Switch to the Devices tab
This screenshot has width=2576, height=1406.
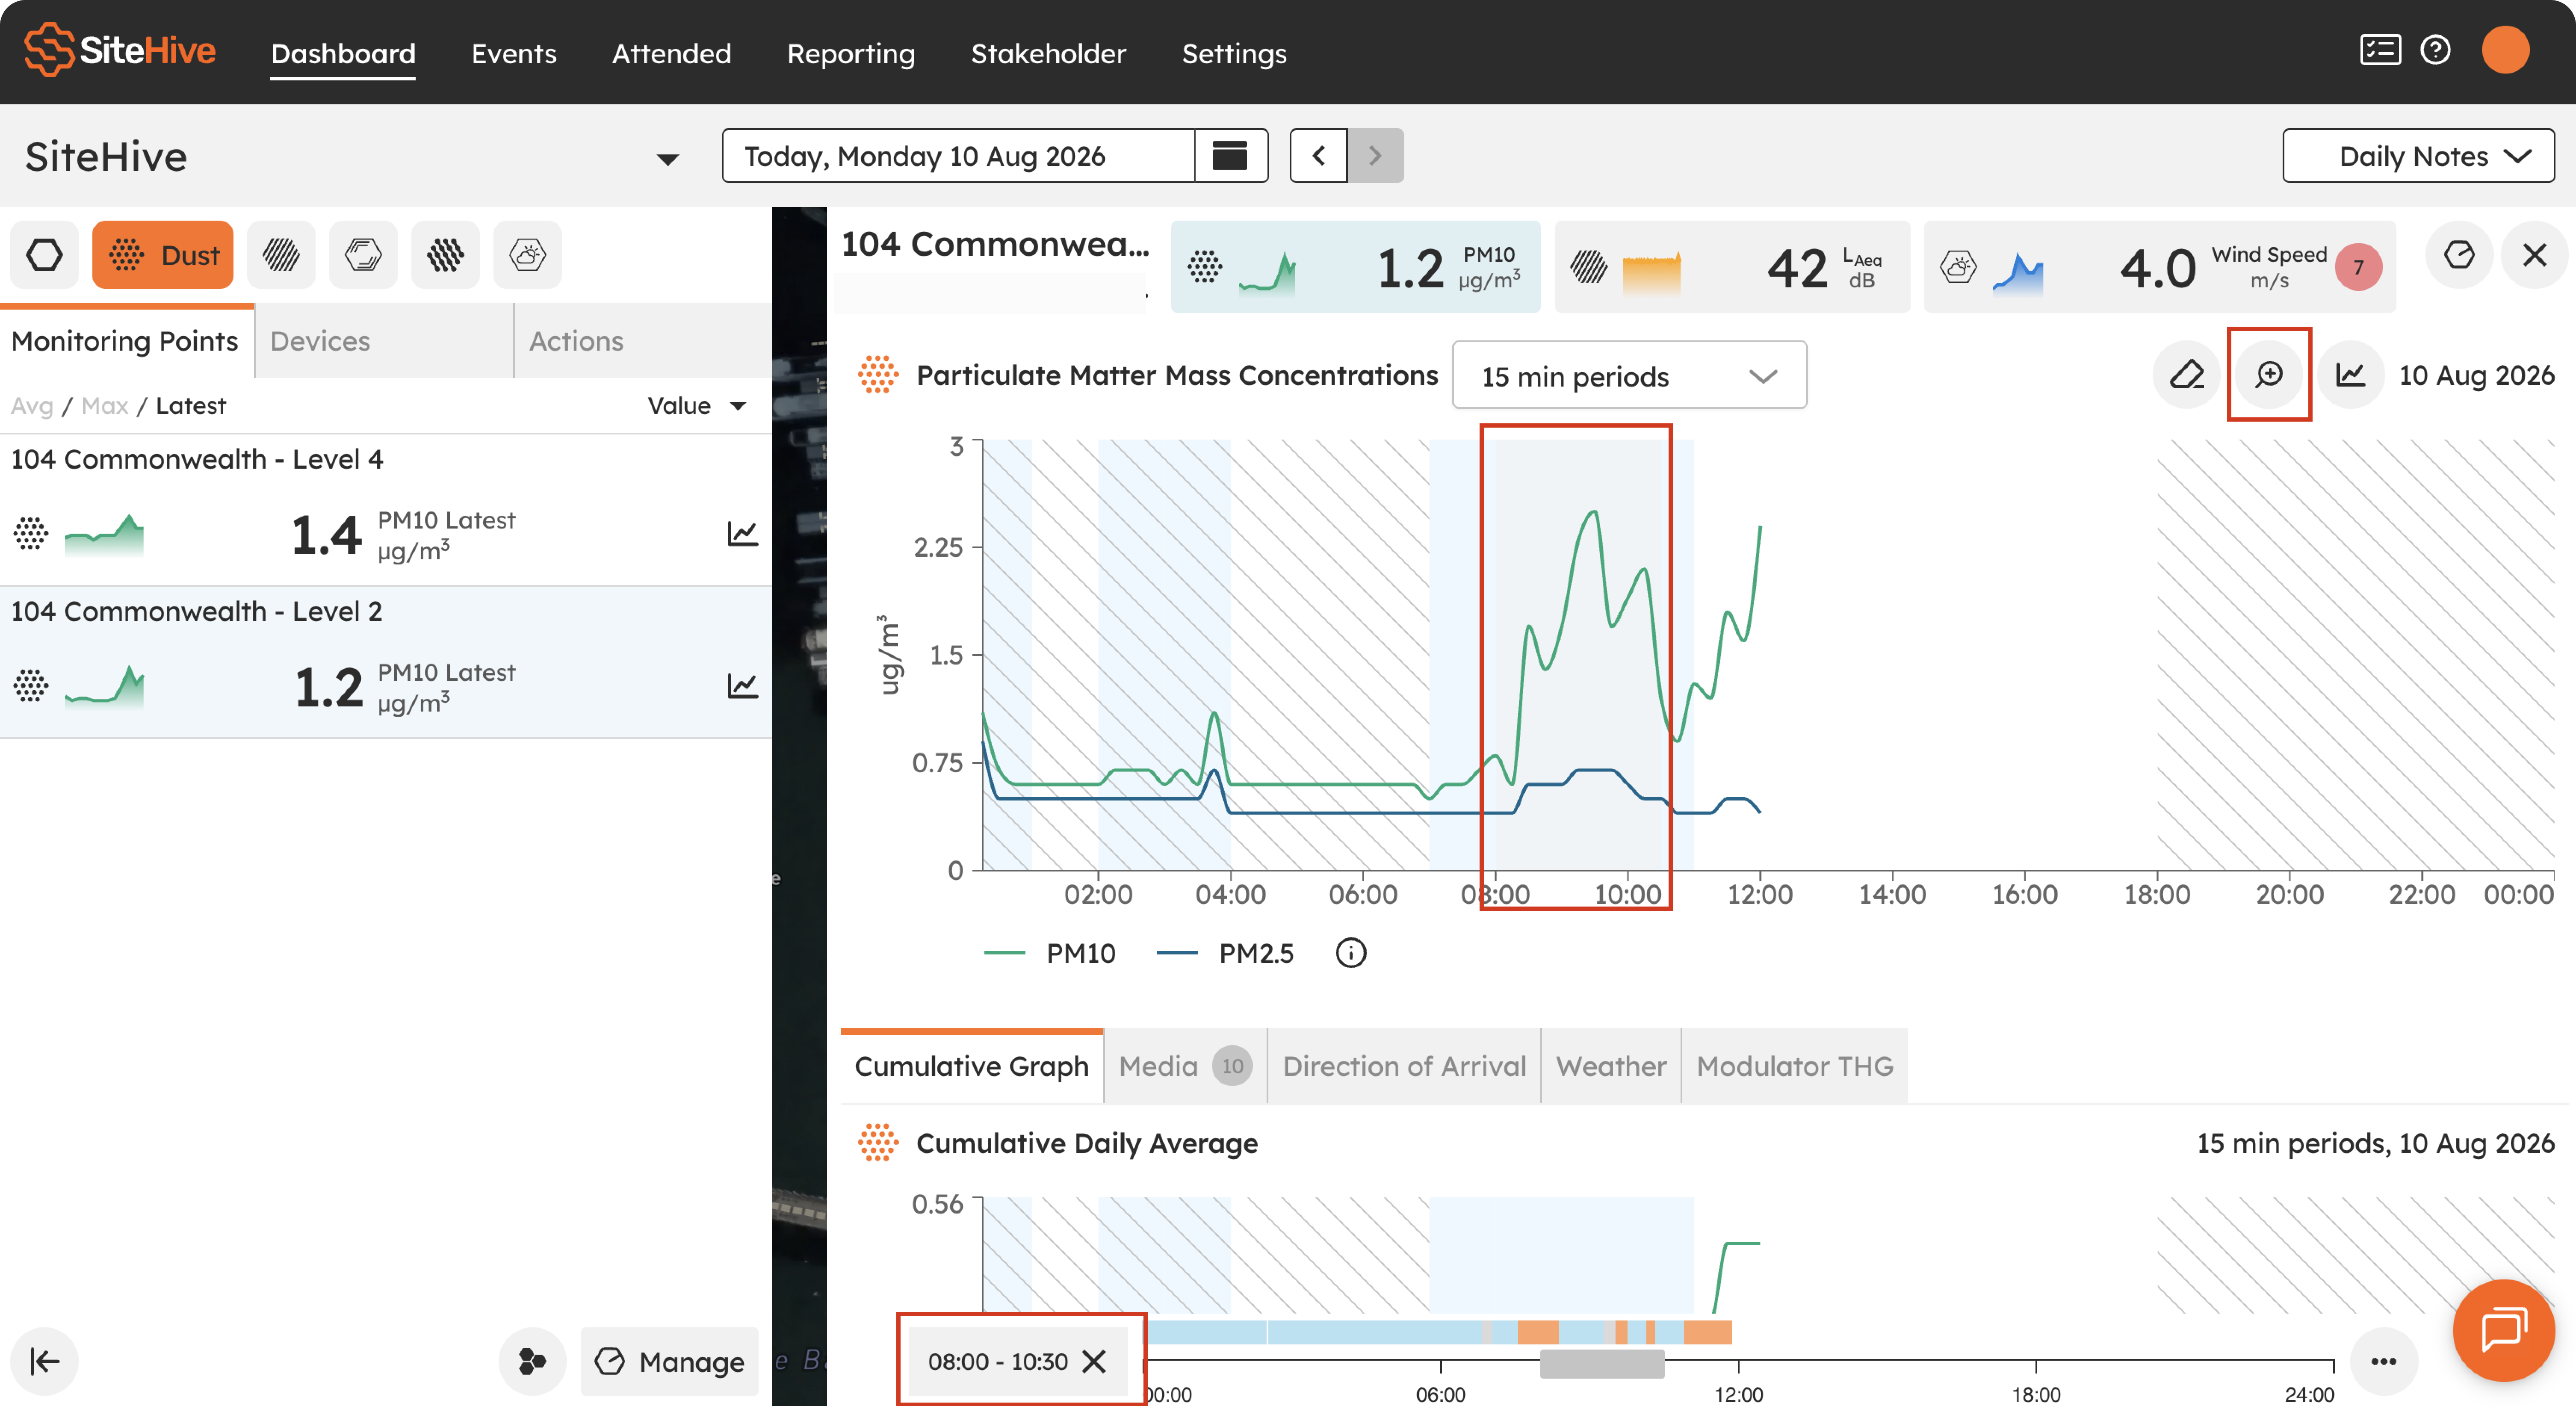385,341
